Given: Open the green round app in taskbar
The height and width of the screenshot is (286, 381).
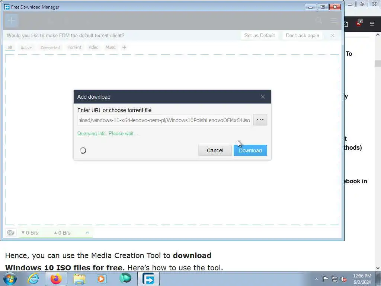Looking at the screenshot, I should tap(125, 278).
